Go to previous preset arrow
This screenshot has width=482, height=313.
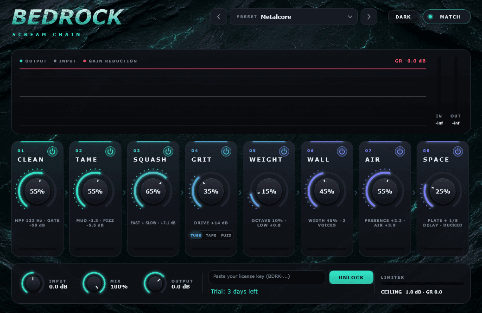point(219,17)
